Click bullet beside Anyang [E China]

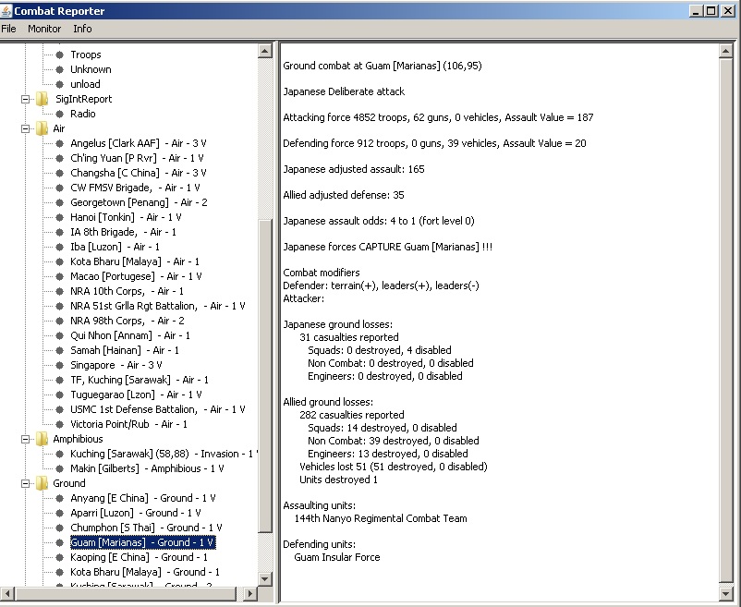coord(59,498)
